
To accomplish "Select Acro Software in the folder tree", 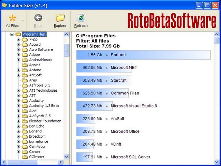I will pos(41,49).
